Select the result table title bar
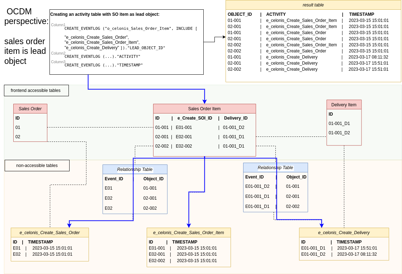This screenshot has width=402, height=274. coord(313,5)
